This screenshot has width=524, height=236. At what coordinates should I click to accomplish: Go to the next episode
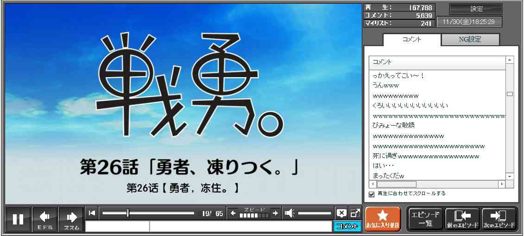(x=499, y=219)
